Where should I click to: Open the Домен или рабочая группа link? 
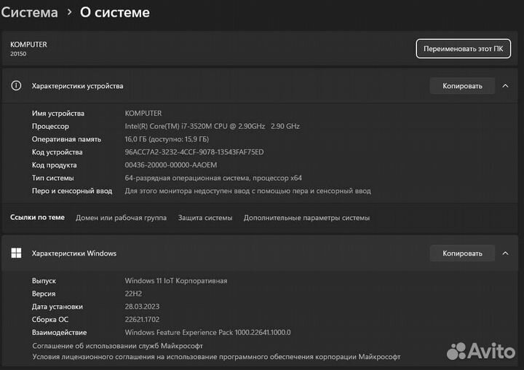point(121,218)
